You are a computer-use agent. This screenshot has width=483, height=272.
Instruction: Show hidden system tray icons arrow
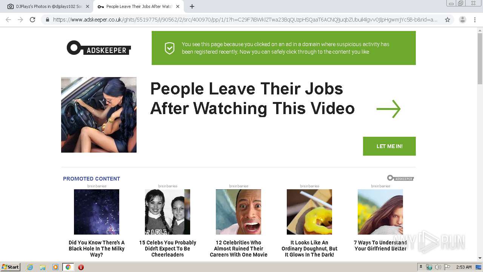(x=421, y=267)
